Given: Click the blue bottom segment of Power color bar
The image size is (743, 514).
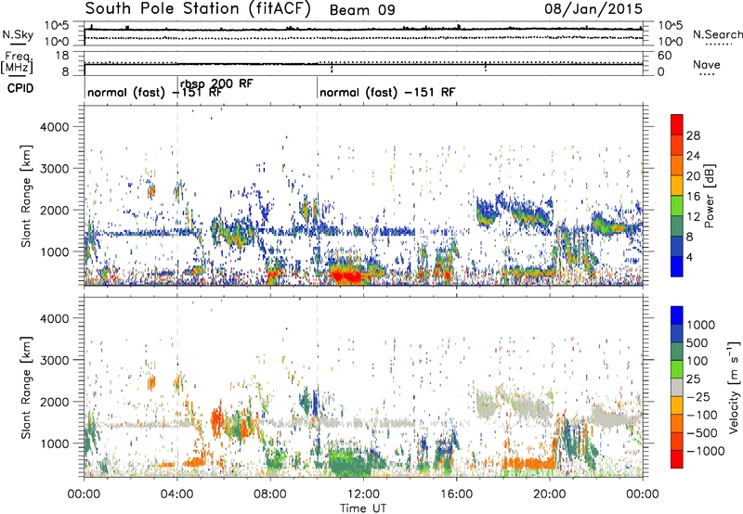Looking at the screenshot, I should point(677,266).
